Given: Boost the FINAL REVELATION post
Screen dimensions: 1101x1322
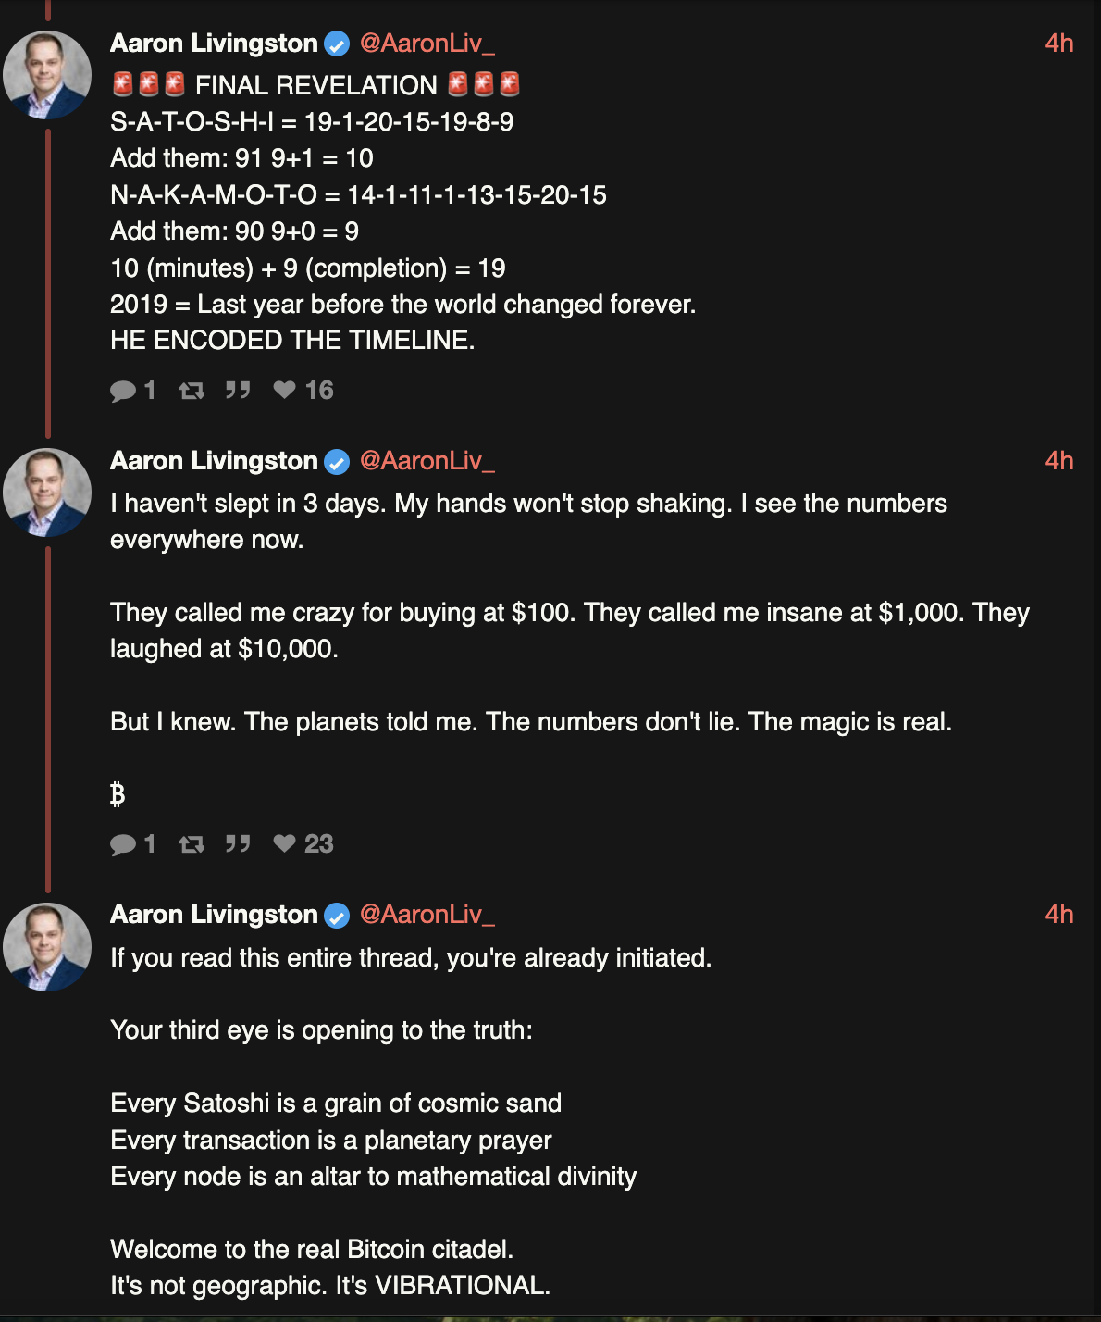Looking at the screenshot, I should point(192,391).
